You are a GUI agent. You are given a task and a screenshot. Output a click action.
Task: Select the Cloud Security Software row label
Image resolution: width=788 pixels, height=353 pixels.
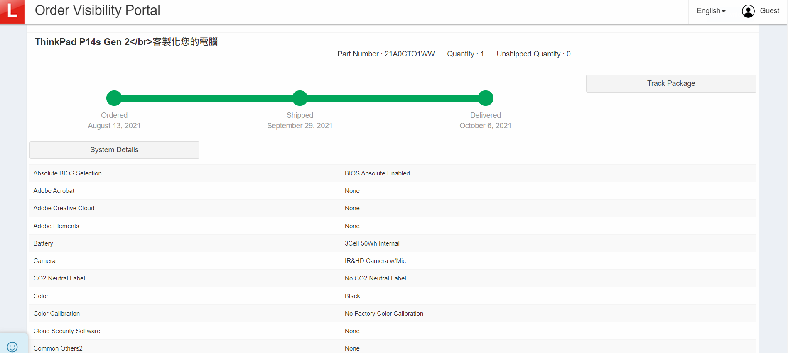point(67,331)
